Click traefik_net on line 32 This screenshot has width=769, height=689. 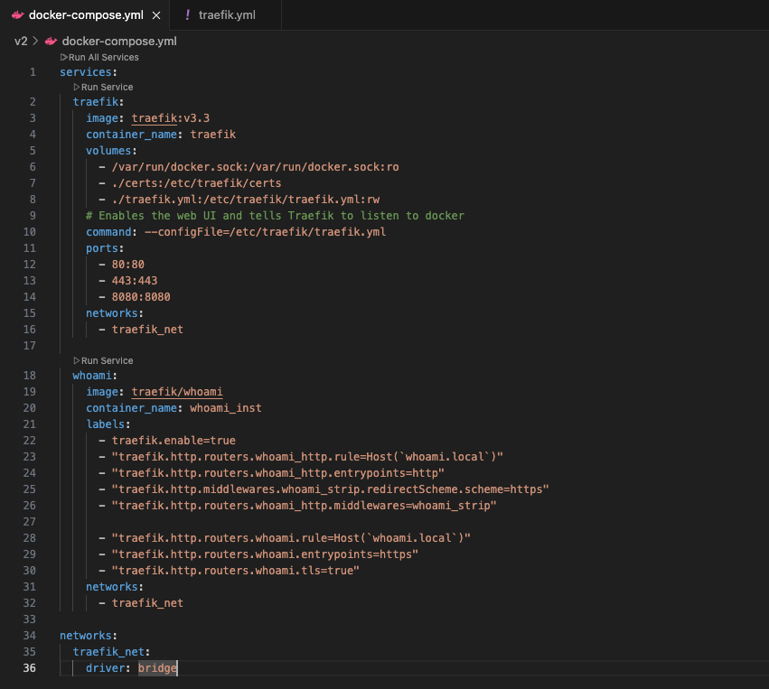147,602
